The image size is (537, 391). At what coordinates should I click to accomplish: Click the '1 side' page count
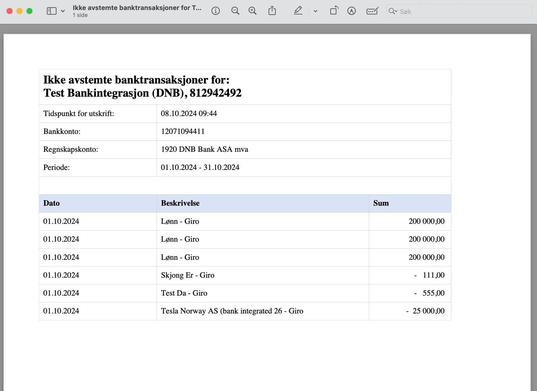80,15
